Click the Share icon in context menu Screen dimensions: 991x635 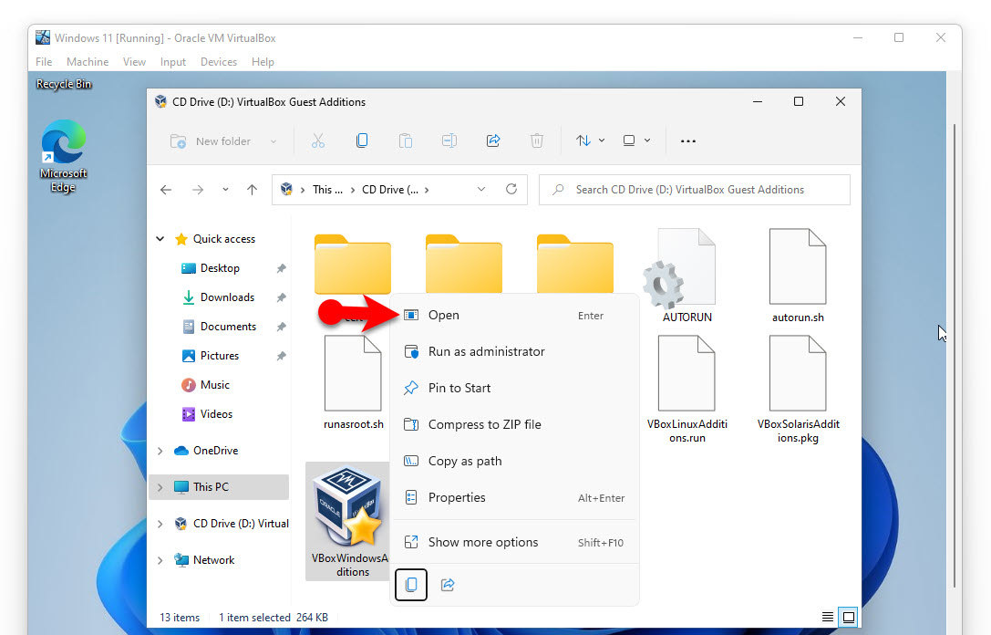(x=448, y=585)
